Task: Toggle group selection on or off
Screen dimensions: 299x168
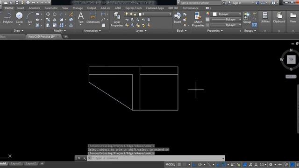Action: [255, 25]
